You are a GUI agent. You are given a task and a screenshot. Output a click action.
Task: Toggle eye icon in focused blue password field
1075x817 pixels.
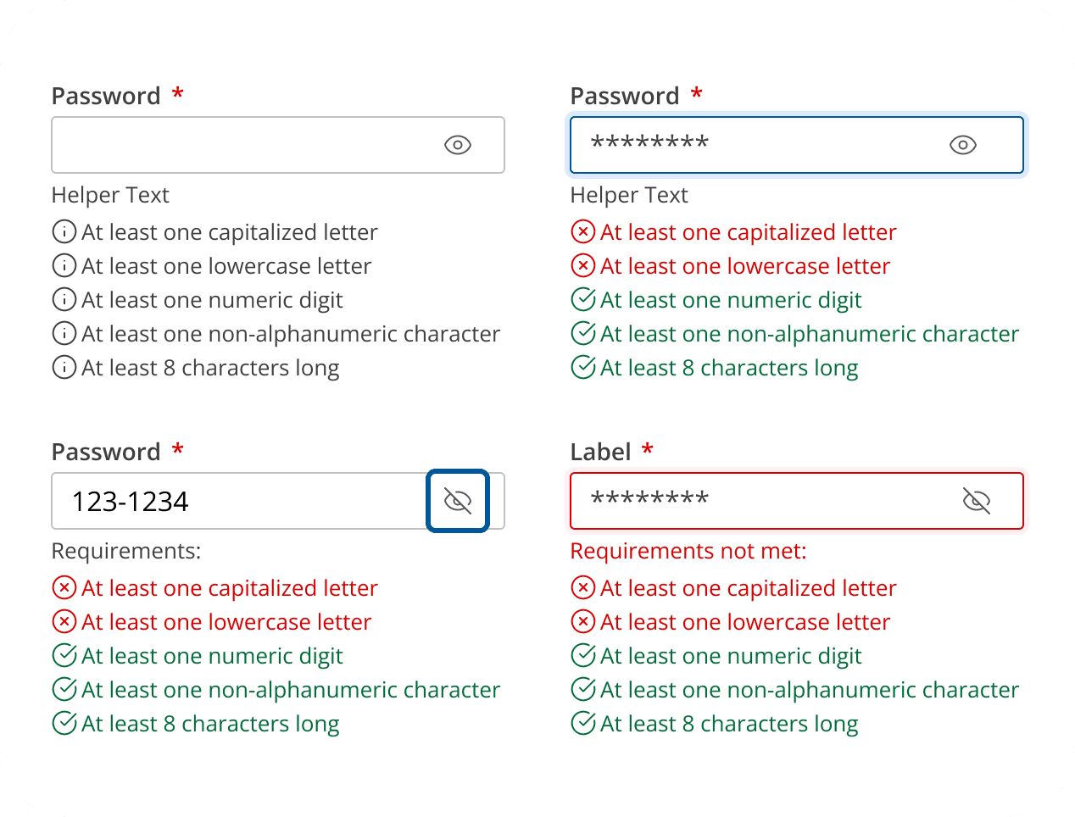coord(963,145)
